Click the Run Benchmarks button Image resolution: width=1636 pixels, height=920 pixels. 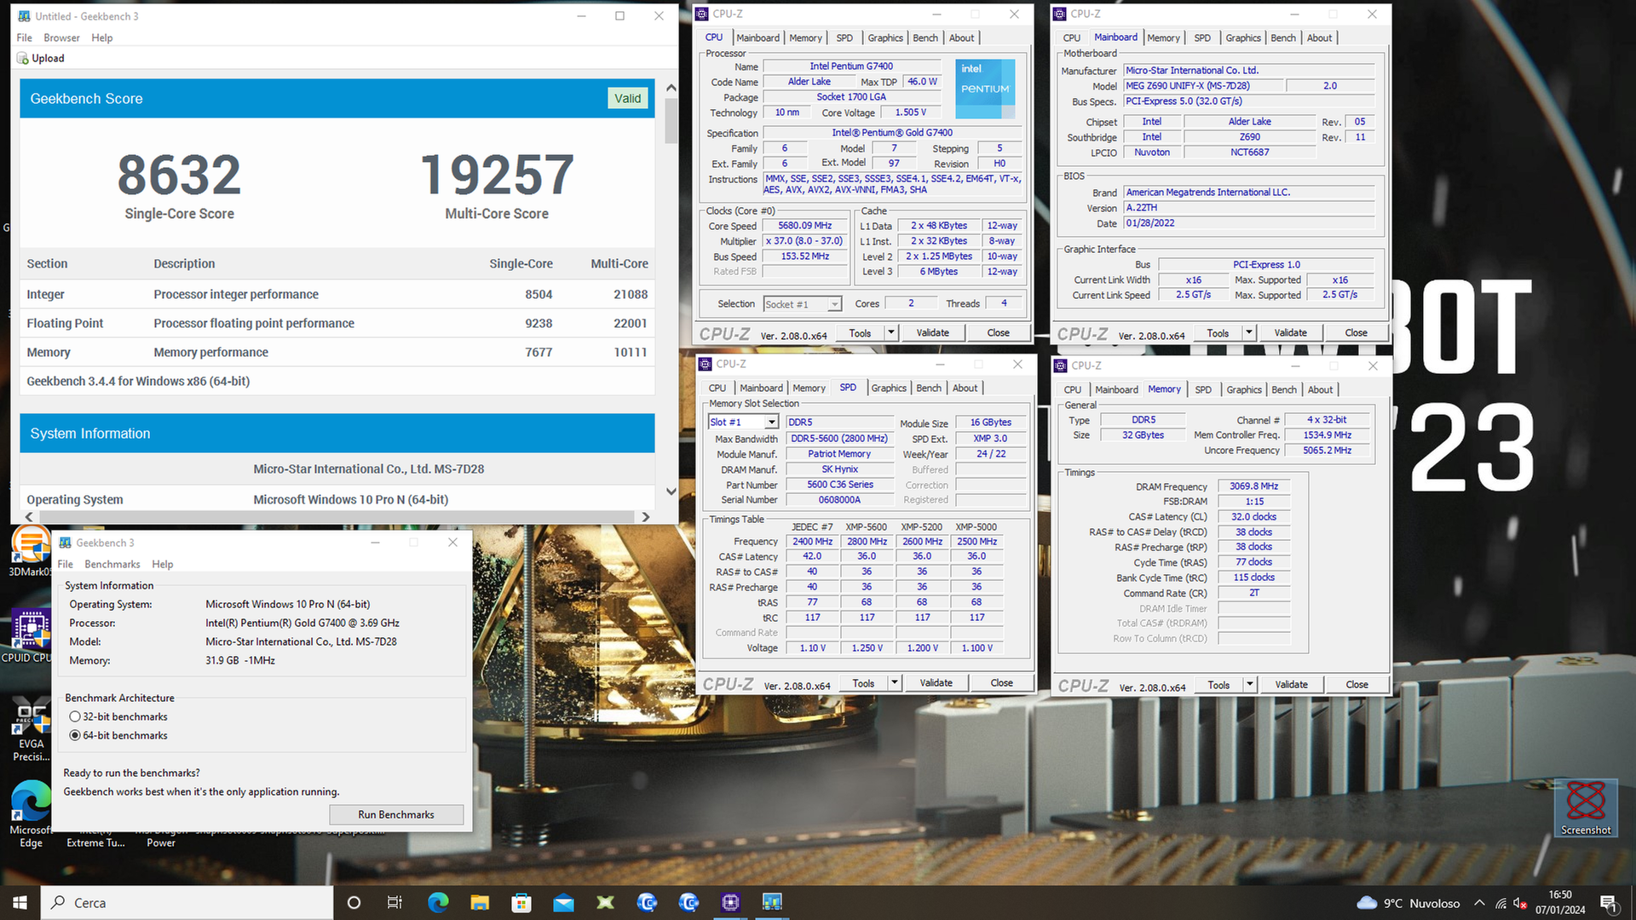coord(396,814)
